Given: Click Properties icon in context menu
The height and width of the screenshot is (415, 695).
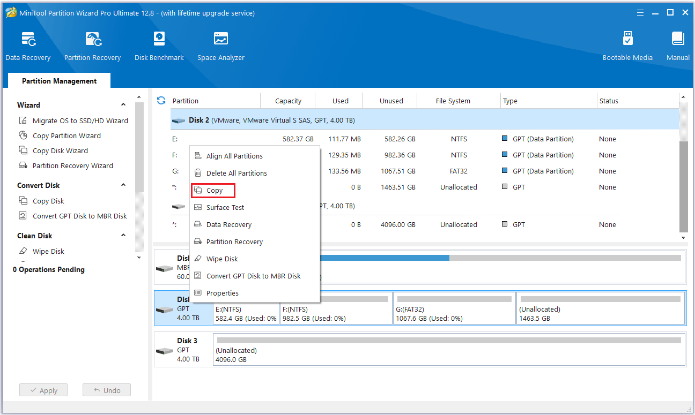Looking at the screenshot, I should click(x=198, y=293).
